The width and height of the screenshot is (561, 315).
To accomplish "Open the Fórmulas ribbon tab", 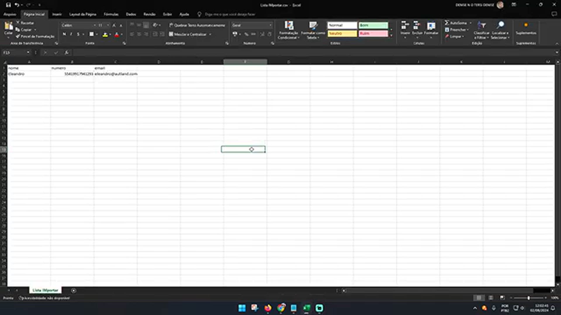I will [x=111, y=14].
